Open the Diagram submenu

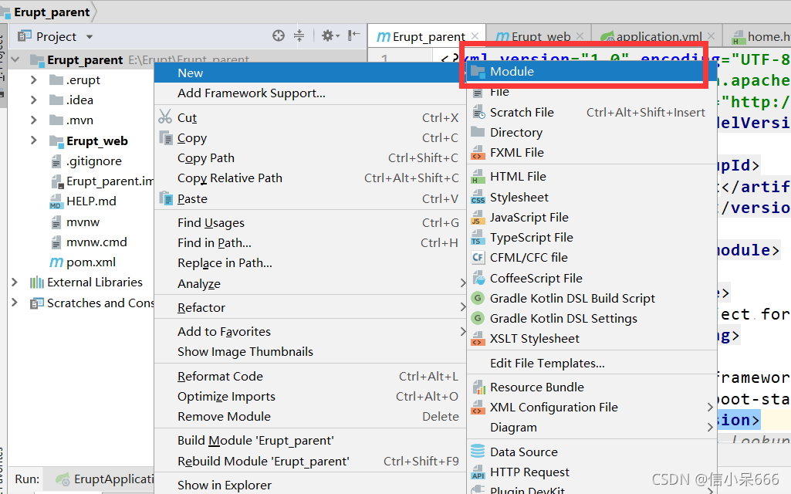pyautogui.click(x=592, y=428)
